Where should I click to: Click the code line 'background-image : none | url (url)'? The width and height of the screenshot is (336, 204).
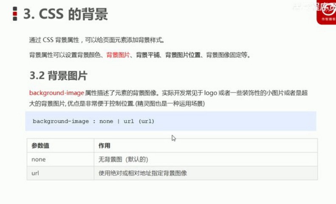93,121
